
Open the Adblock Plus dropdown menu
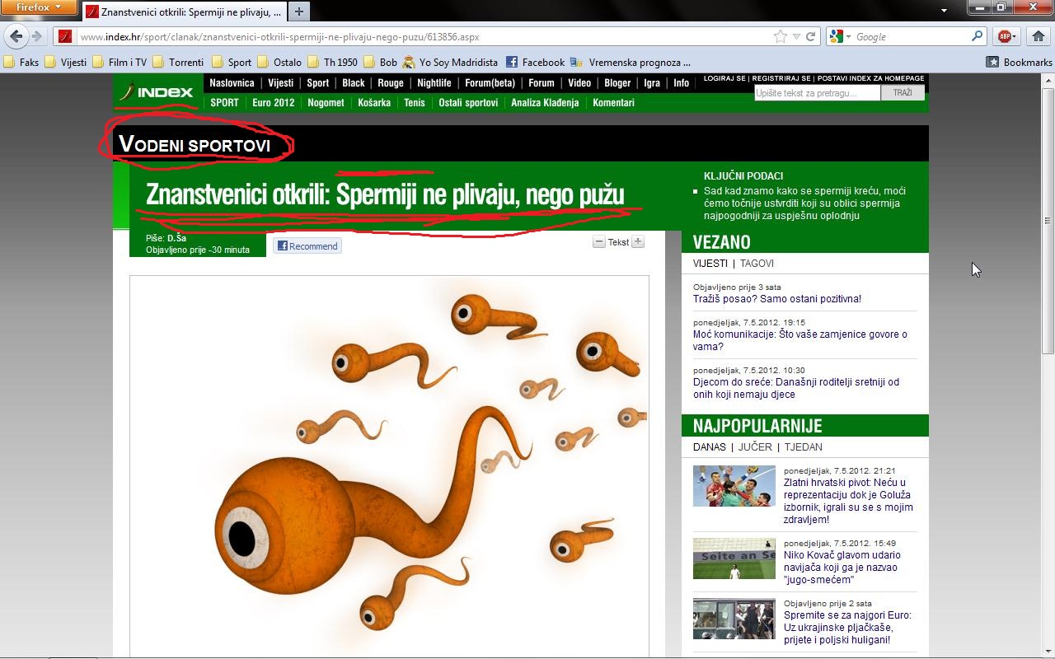pyautogui.click(x=1015, y=36)
